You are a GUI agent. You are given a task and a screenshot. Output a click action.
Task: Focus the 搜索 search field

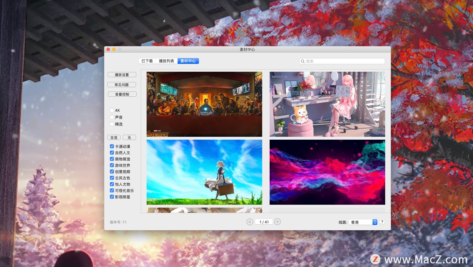pyautogui.click(x=342, y=61)
